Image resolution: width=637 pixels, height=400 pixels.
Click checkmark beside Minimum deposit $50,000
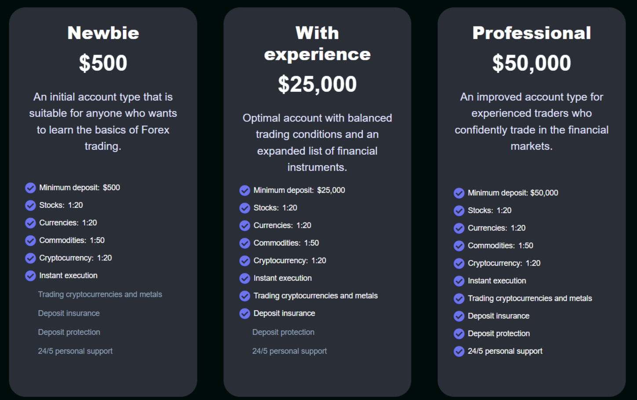tap(459, 193)
